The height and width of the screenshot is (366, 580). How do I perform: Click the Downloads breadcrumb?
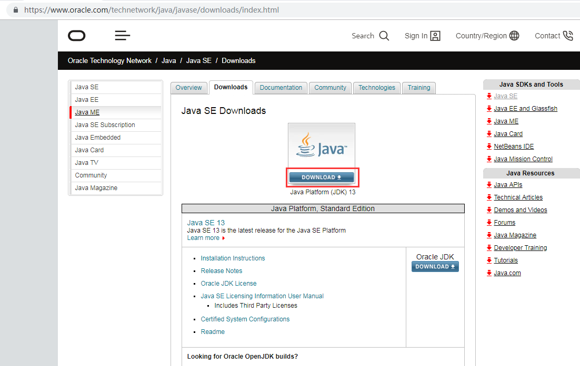click(x=238, y=60)
